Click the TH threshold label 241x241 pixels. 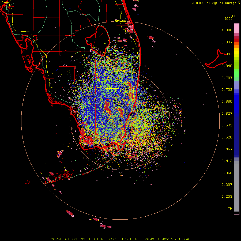tap(230, 209)
